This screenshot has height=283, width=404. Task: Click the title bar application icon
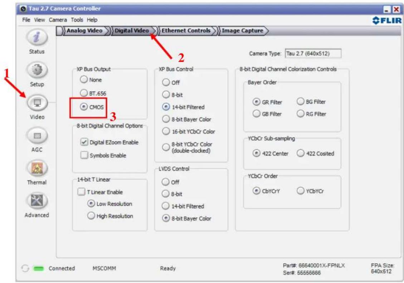click(23, 9)
